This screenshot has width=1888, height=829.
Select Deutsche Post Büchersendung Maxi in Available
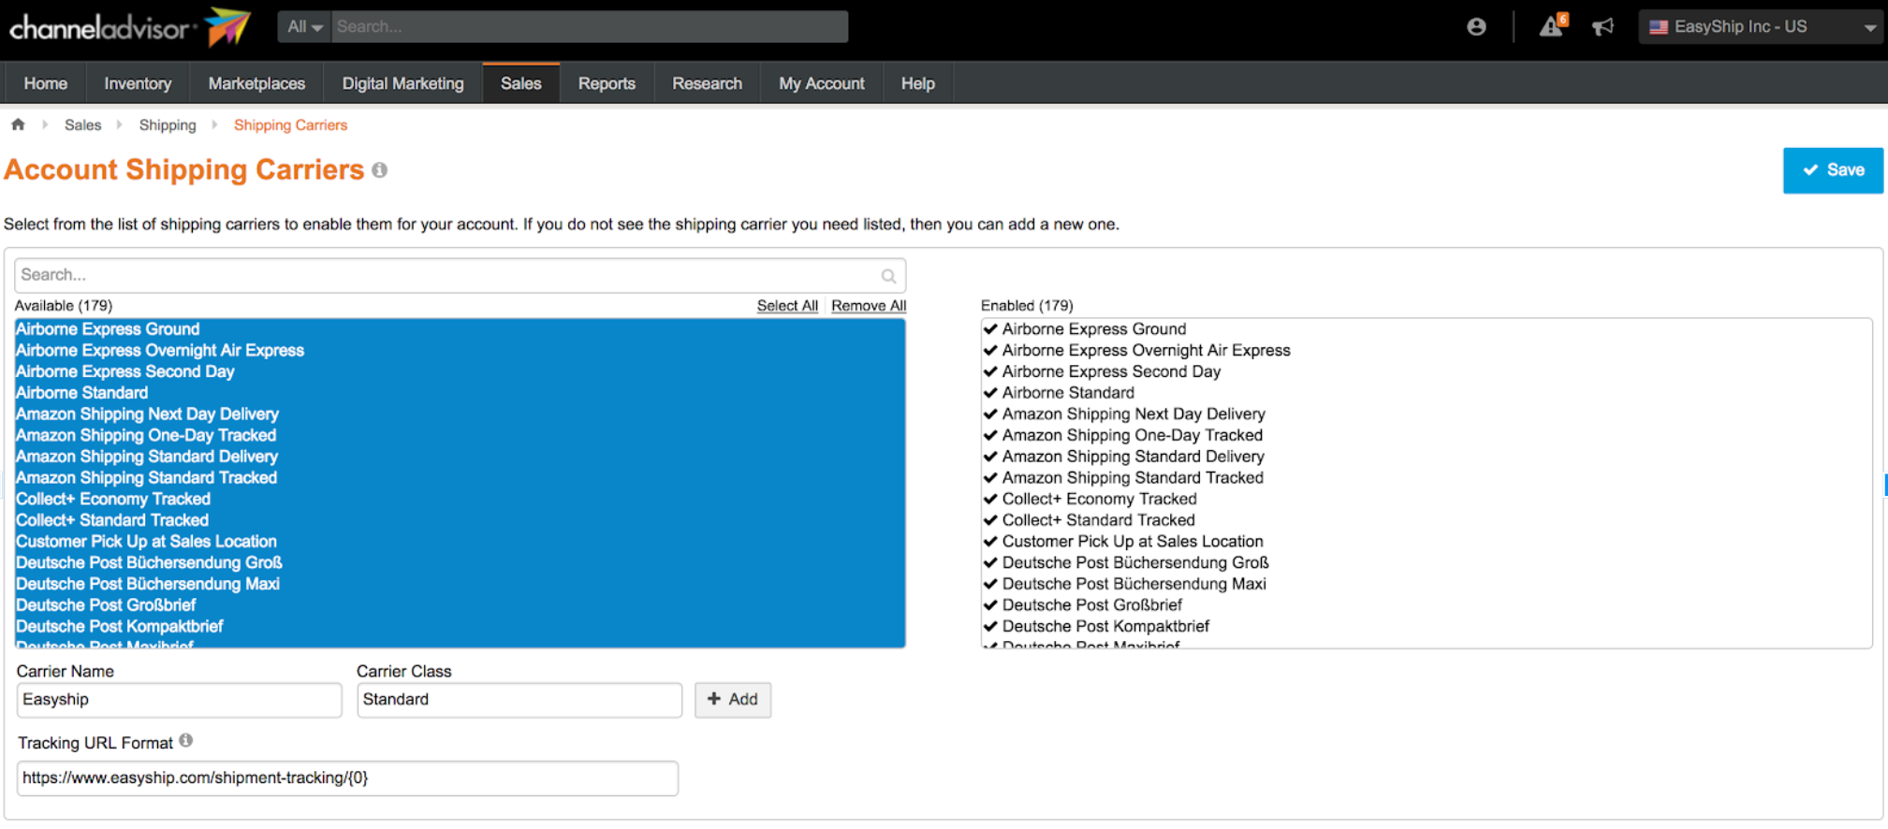[x=460, y=584]
